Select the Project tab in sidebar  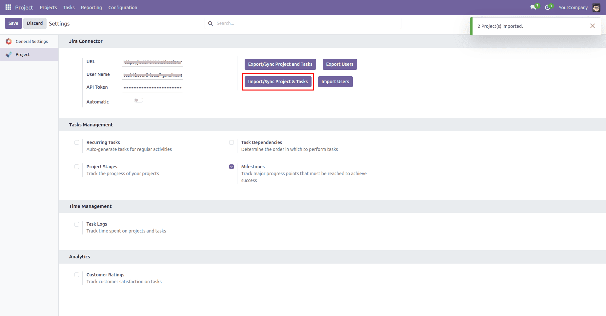point(29,54)
